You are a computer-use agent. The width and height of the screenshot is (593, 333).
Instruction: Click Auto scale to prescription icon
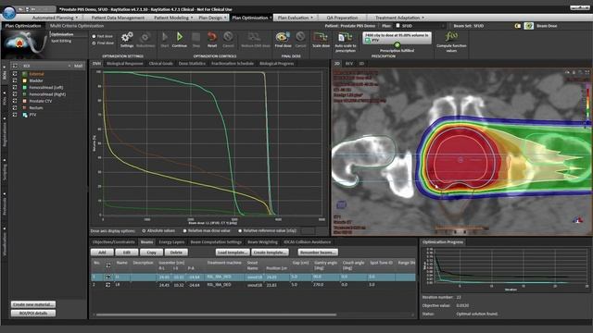(345, 37)
